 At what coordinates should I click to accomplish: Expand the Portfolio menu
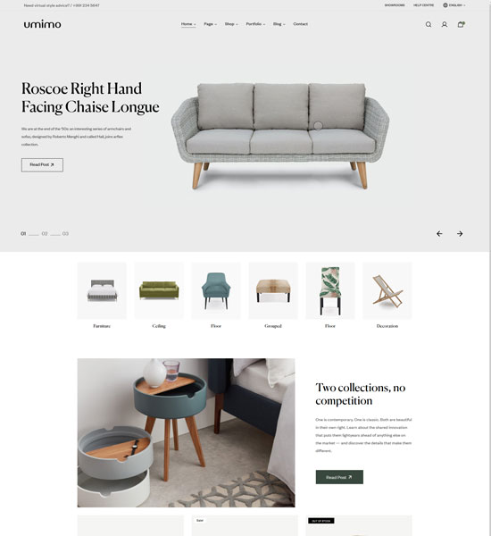(255, 24)
